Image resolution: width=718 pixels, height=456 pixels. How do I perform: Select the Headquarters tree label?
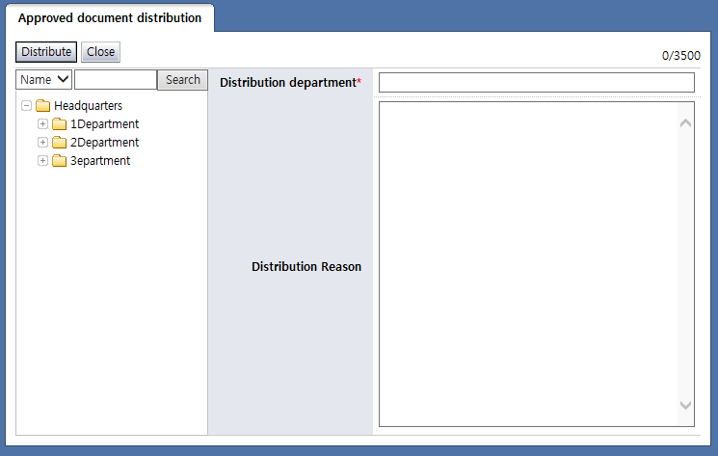tap(88, 106)
